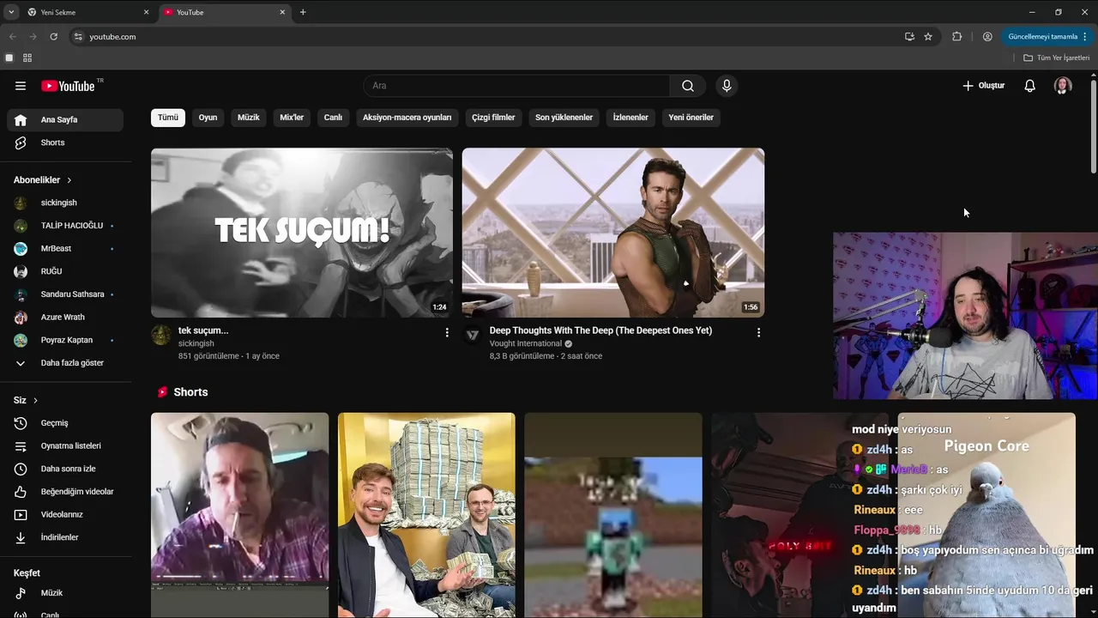Click the Vought International channel avatar
Image resolution: width=1098 pixels, height=618 pixels.
(473, 335)
